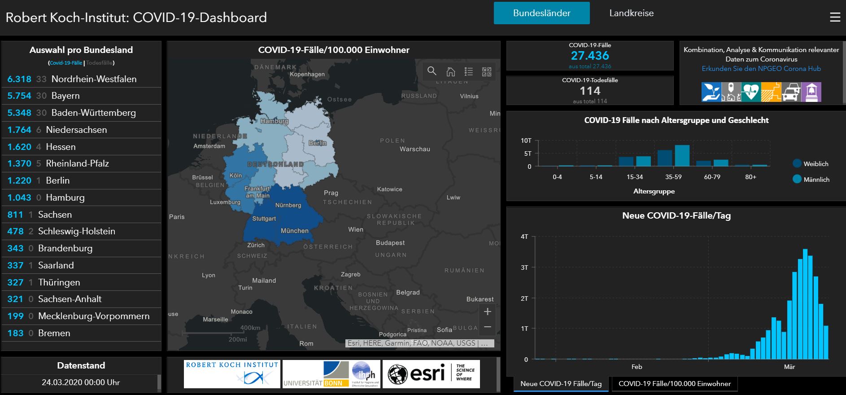Select Thüringen in the list
This screenshot has height=395, width=846.
click(81, 282)
